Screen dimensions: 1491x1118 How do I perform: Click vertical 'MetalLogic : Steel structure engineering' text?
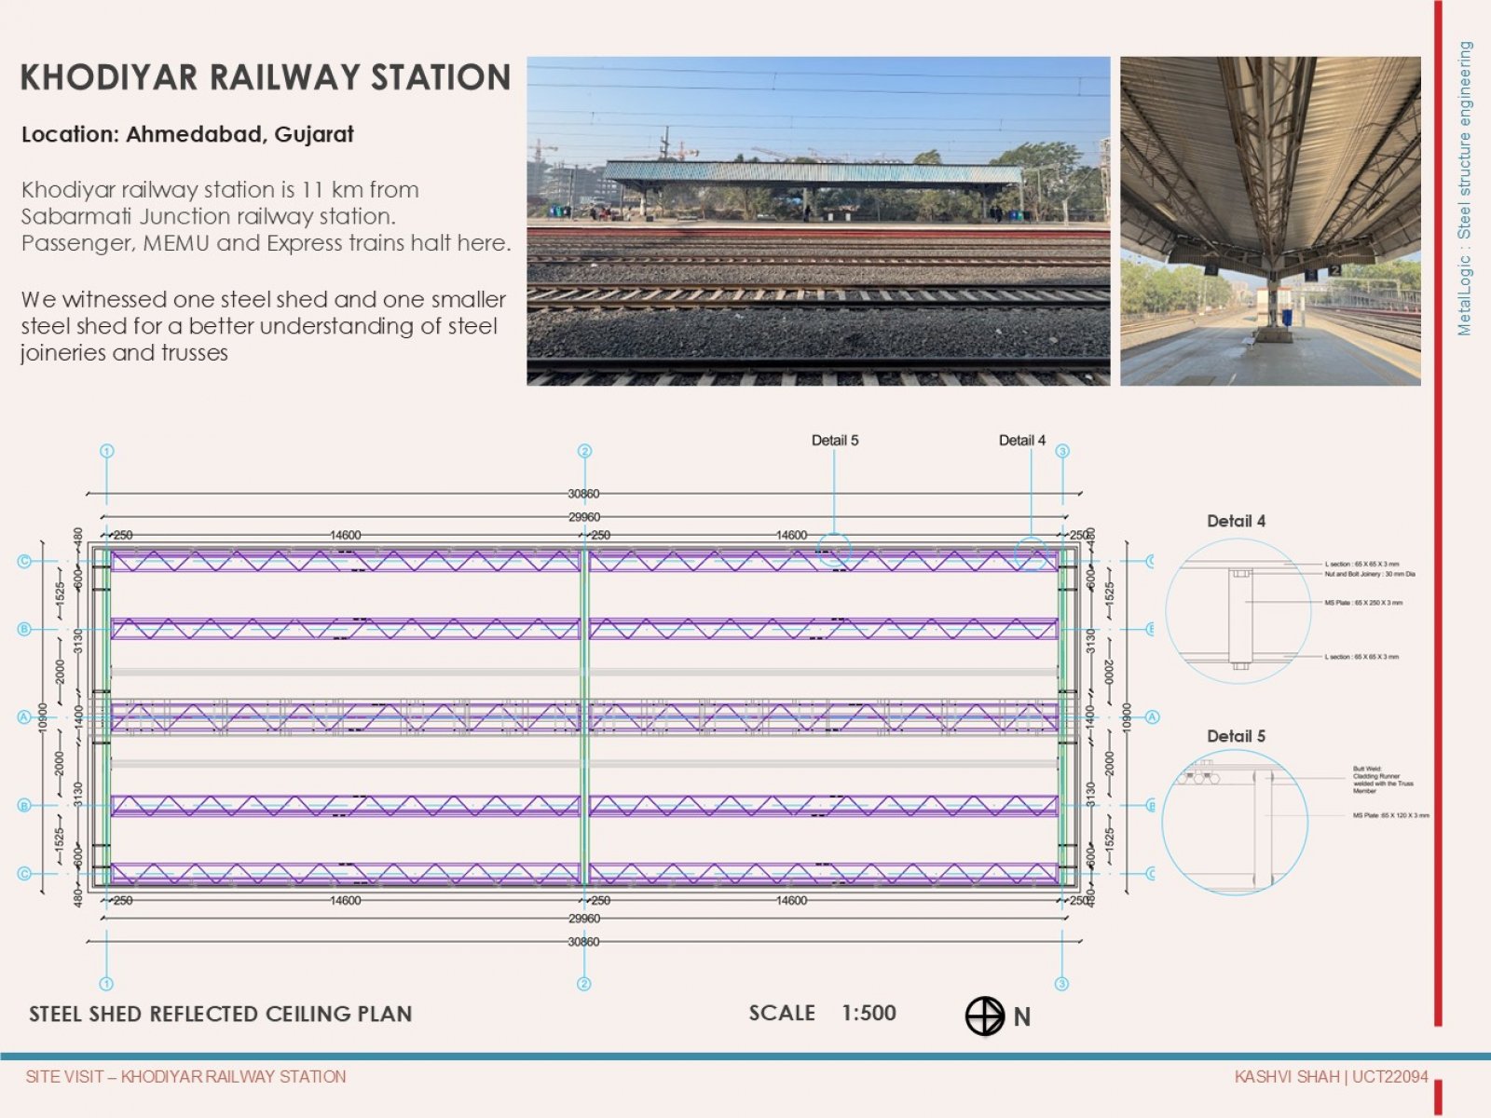(x=1465, y=188)
